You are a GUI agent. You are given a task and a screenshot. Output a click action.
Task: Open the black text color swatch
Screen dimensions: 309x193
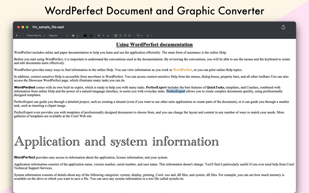coord(85,36)
